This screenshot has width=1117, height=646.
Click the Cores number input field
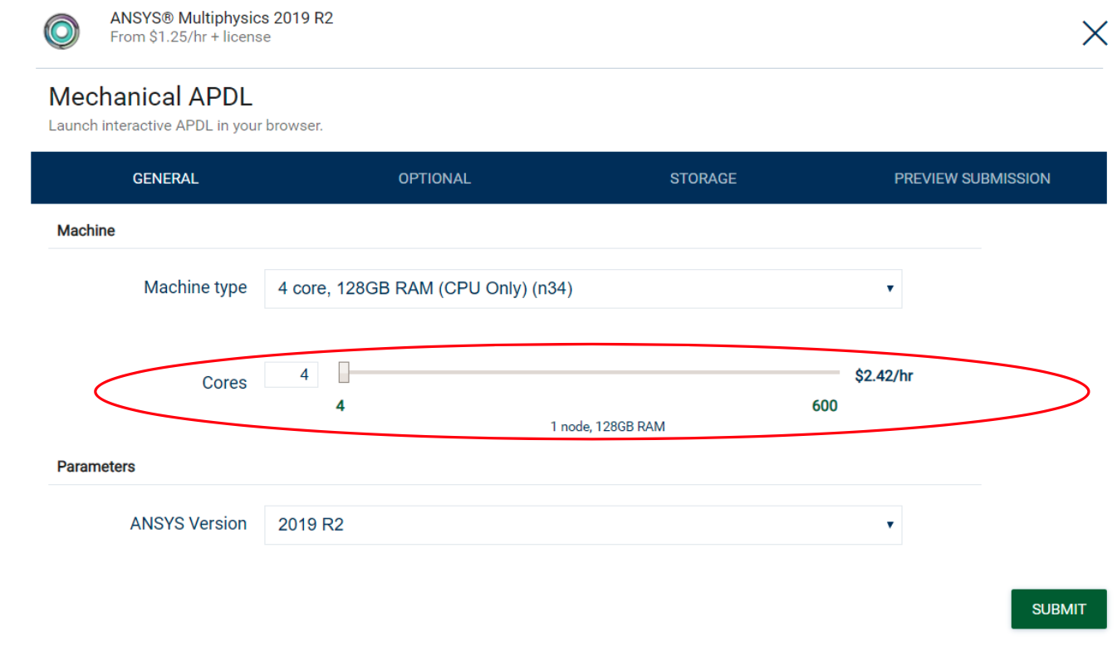[291, 374]
